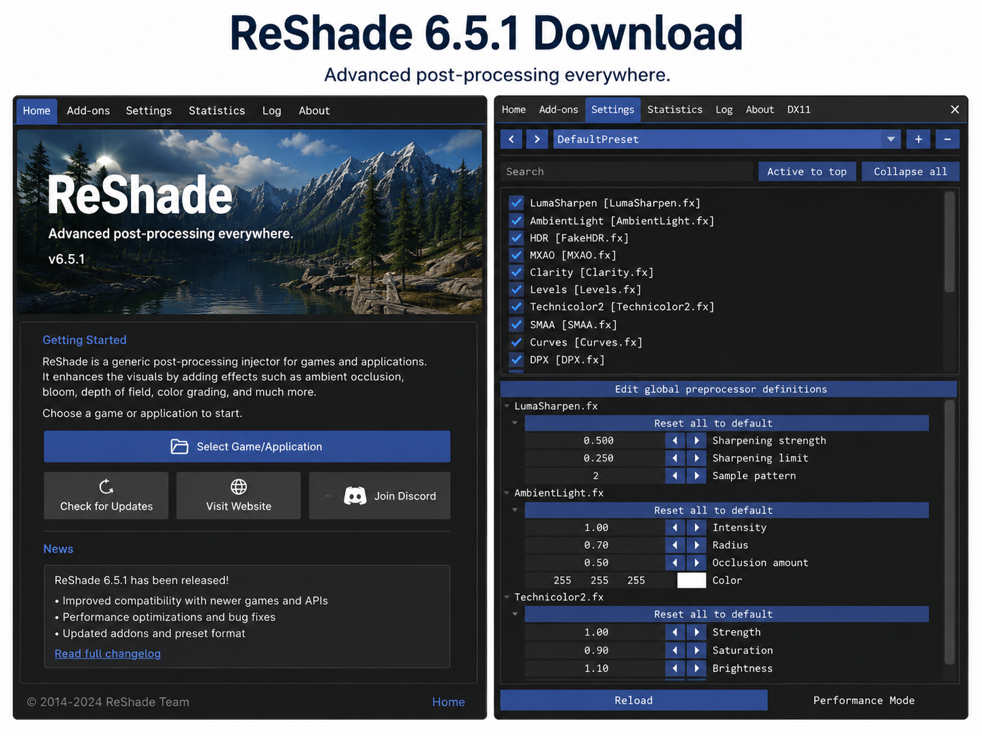Toggle DPX [DPX.fx] checkbox
Image resolution: width=982 pixels, height=736 pixels.
pos(516,360)
